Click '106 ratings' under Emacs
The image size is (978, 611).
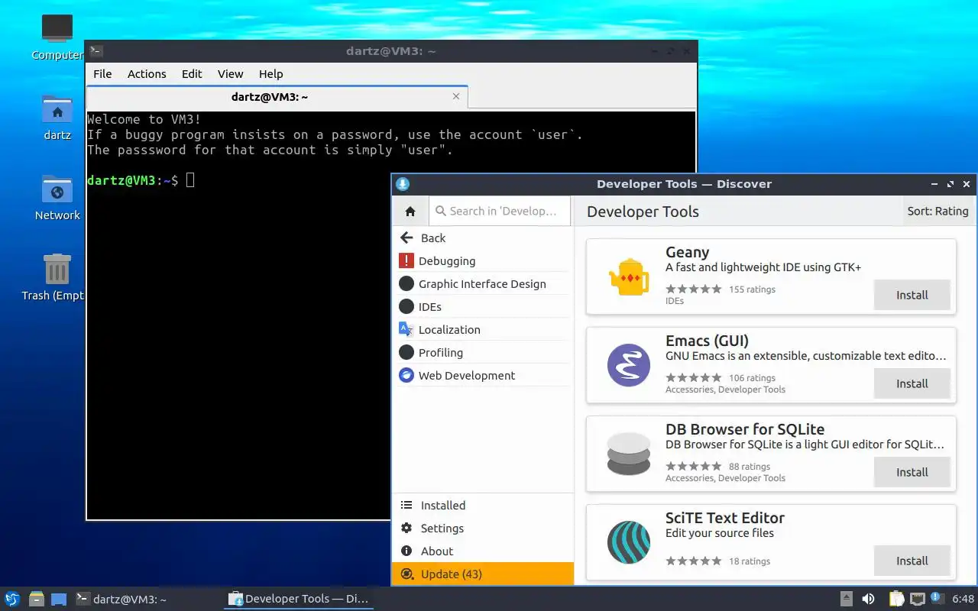coord(752,378)
